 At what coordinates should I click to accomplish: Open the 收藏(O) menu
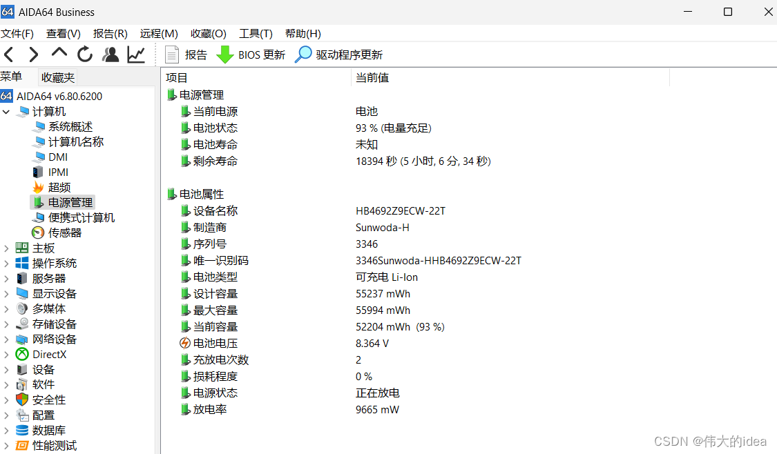pos(209,34)
